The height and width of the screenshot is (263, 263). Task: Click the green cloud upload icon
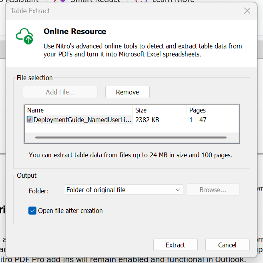point(25,36)
